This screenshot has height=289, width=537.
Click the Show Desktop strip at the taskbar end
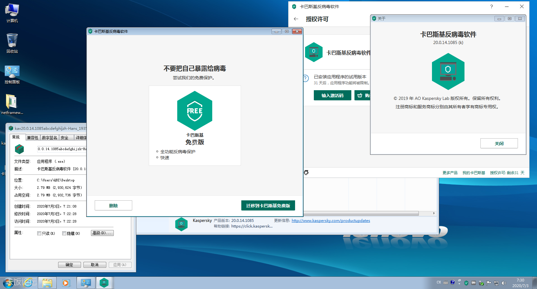click(x=534, y=283)
